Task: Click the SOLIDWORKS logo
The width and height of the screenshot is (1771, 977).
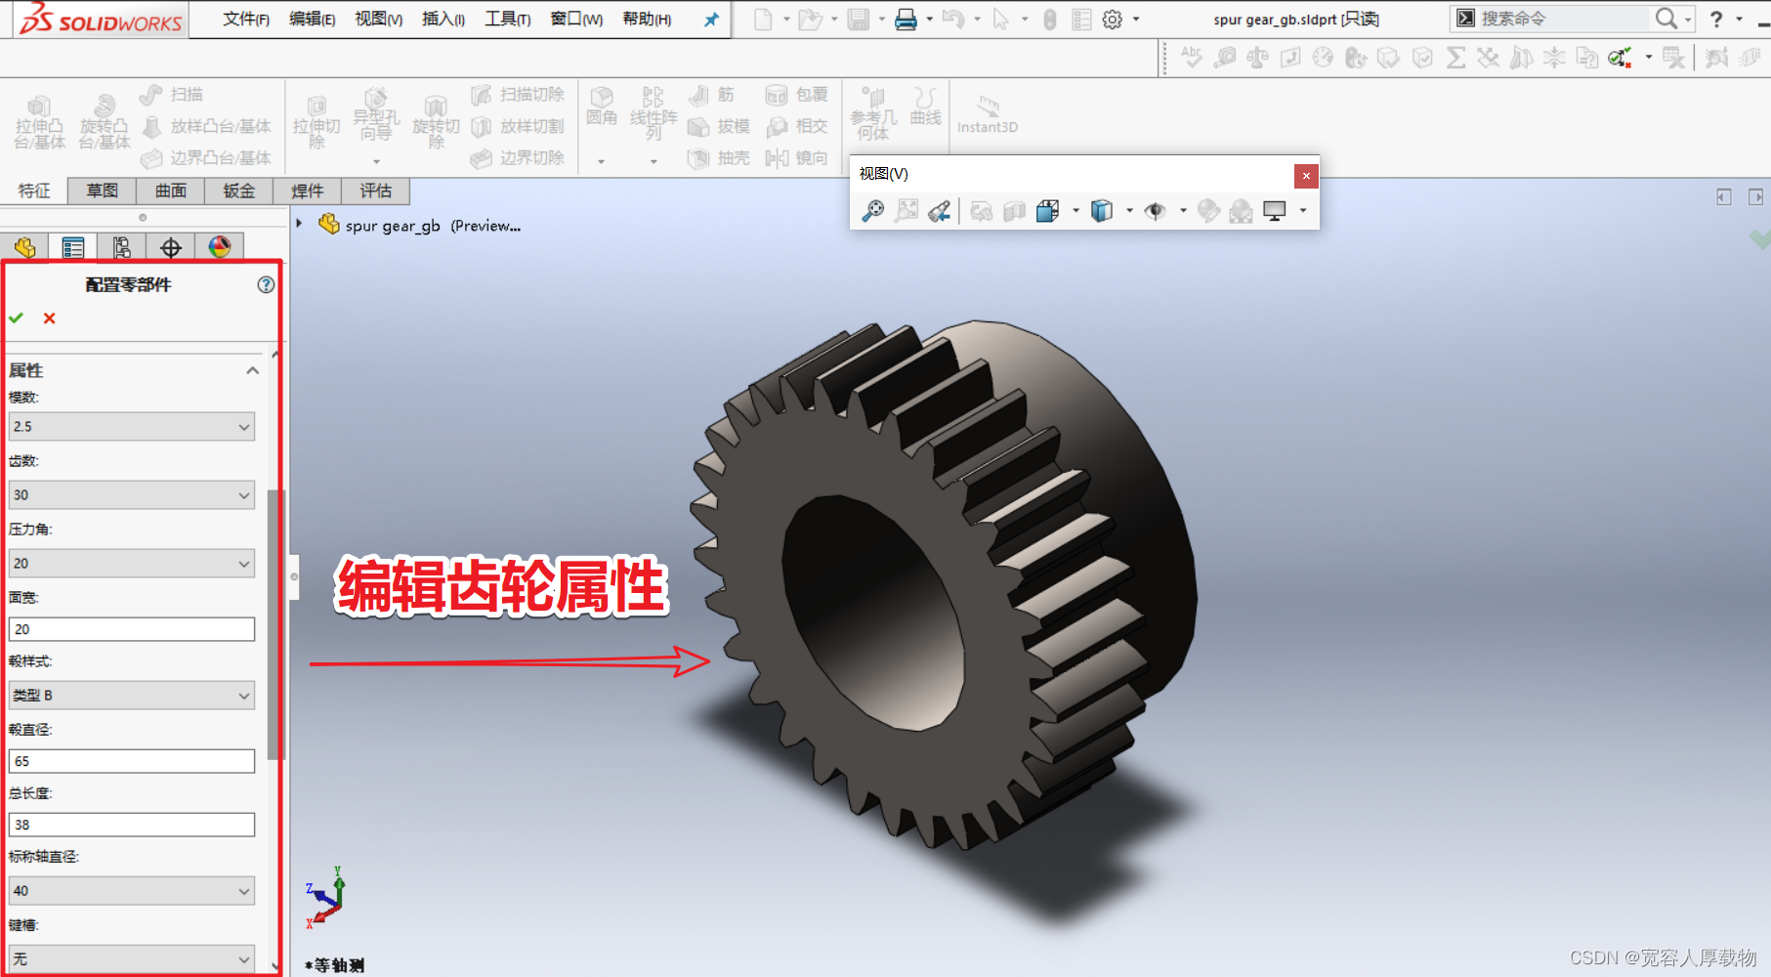Action: [x=101, y=20]
